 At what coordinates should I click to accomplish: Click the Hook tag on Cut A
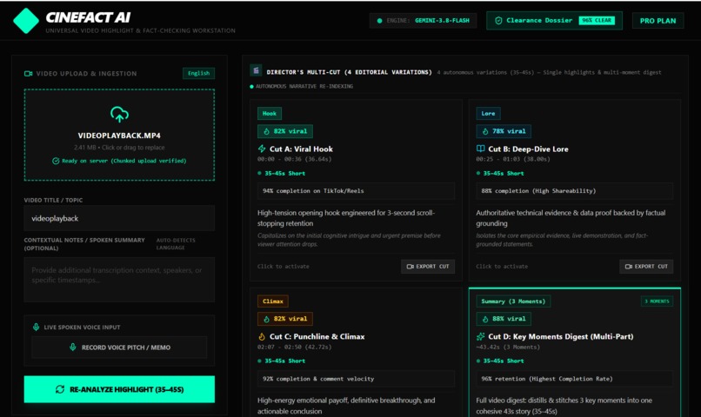pos(269,114)
